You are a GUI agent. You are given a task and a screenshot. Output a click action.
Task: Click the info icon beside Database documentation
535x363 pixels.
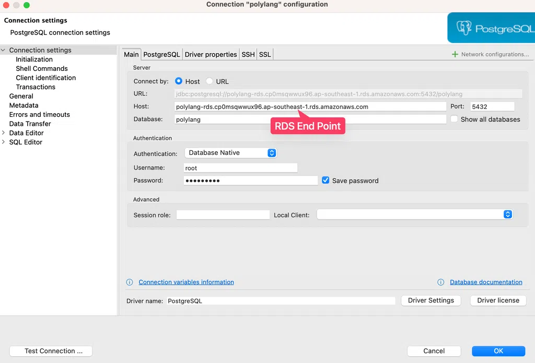[441, 282]
